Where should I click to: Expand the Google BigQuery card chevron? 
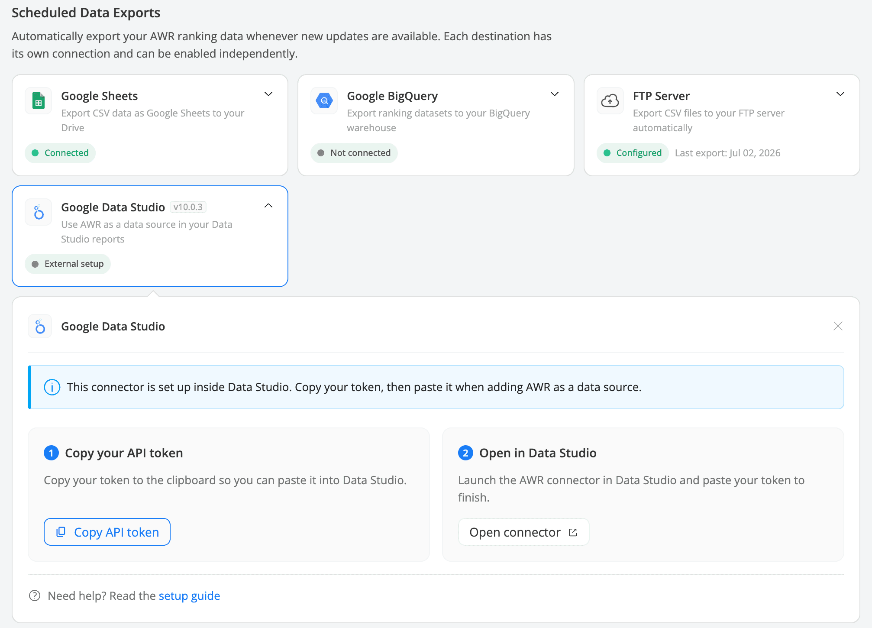click(x=555, y=94)
